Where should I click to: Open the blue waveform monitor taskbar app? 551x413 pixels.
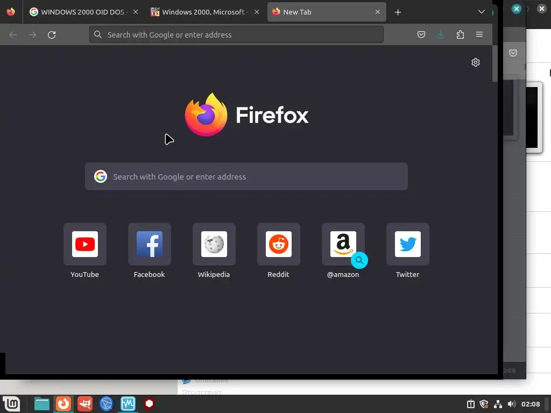click(128, 404)
